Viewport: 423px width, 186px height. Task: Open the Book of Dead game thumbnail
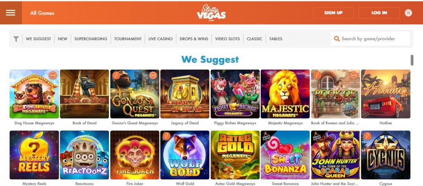84,94
